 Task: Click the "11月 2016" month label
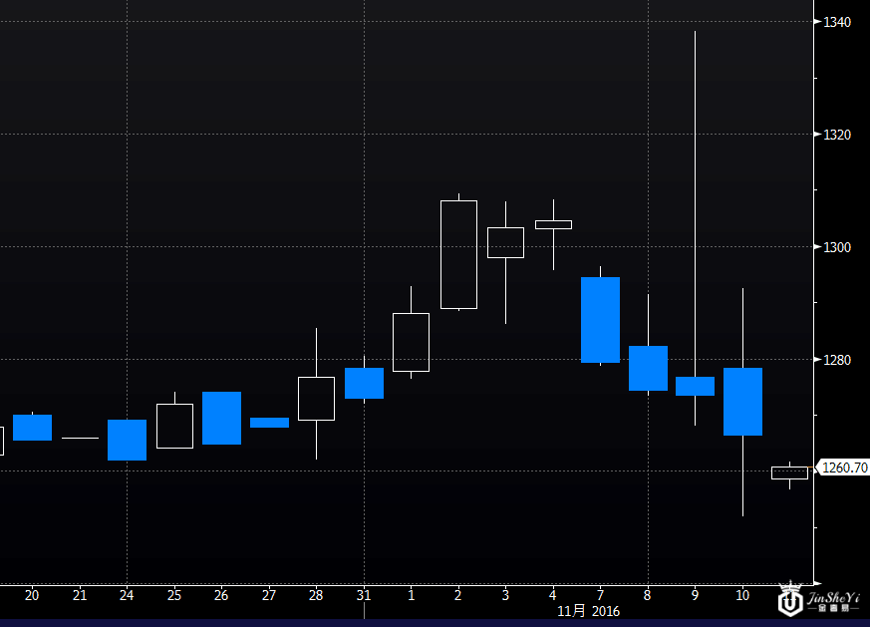[x=588, y=611]
